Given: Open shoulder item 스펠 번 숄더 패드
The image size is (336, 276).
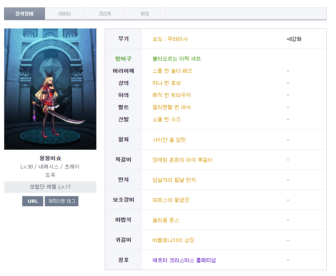Looking at the screenshot, I should pyautogui.click(x=173, y=71).
